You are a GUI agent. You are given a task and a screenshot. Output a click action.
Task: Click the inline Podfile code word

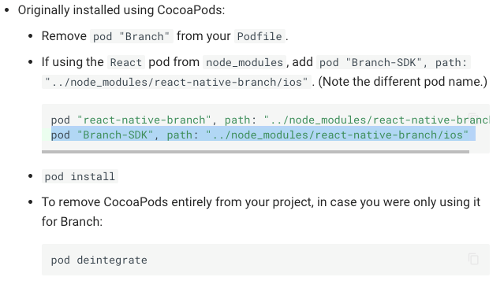[259, 36]
